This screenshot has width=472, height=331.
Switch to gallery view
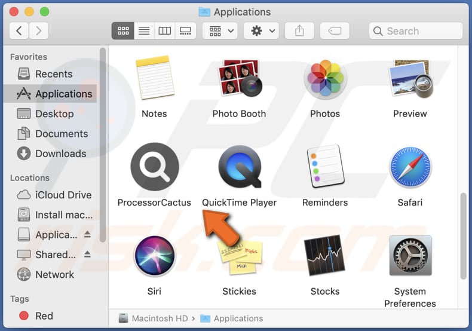[185, 30]
